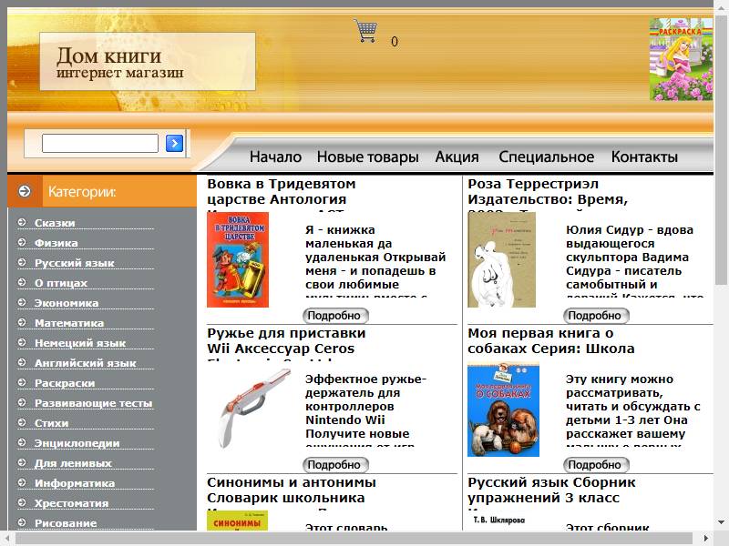Click the blue search arrow button
The width and height of the screenshot is (729, 546).
pyautogui.click(x=174, y=143)
